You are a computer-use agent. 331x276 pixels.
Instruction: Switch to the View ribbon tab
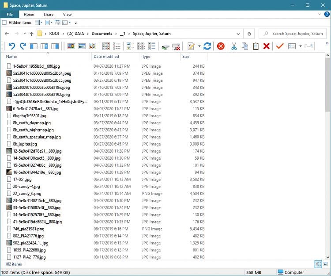(67, 15)
